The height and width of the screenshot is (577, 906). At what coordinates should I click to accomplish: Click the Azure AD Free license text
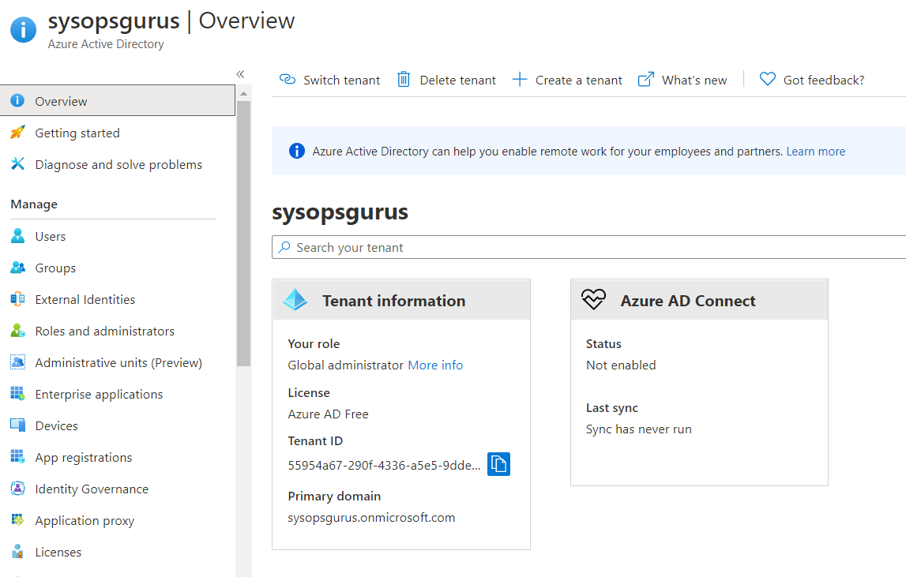pos(328,414)
